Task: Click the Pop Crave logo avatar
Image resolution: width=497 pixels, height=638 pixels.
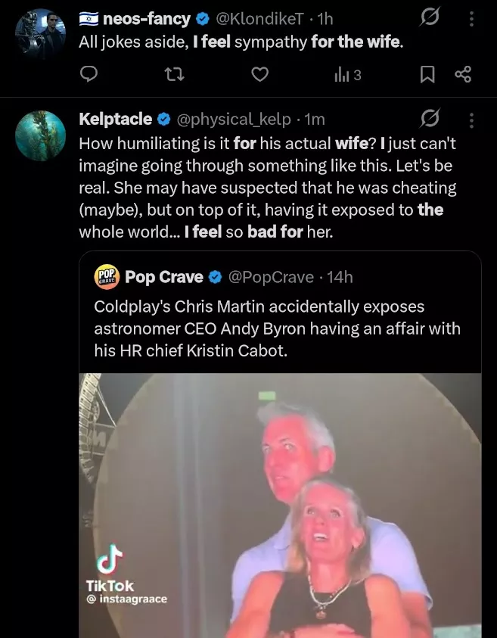Action: tap(106, 277)
